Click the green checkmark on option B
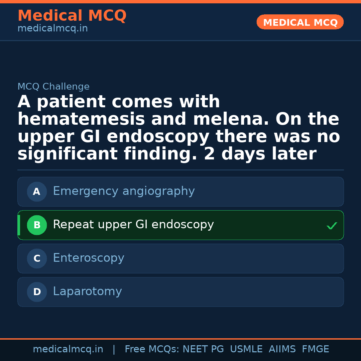The height and width of the screenshot is (361, 361). 332,226
